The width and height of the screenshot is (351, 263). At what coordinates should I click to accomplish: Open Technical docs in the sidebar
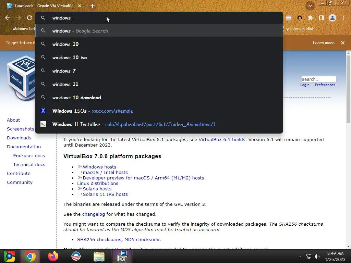29,165
